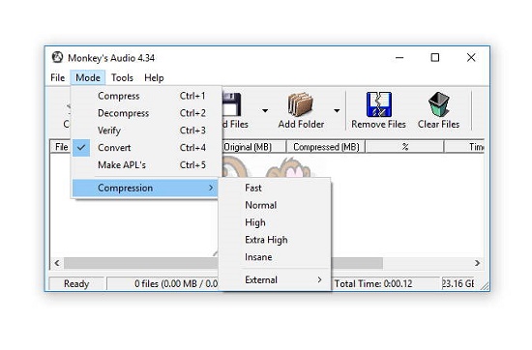Select Make APL's mode

(145, 165)
